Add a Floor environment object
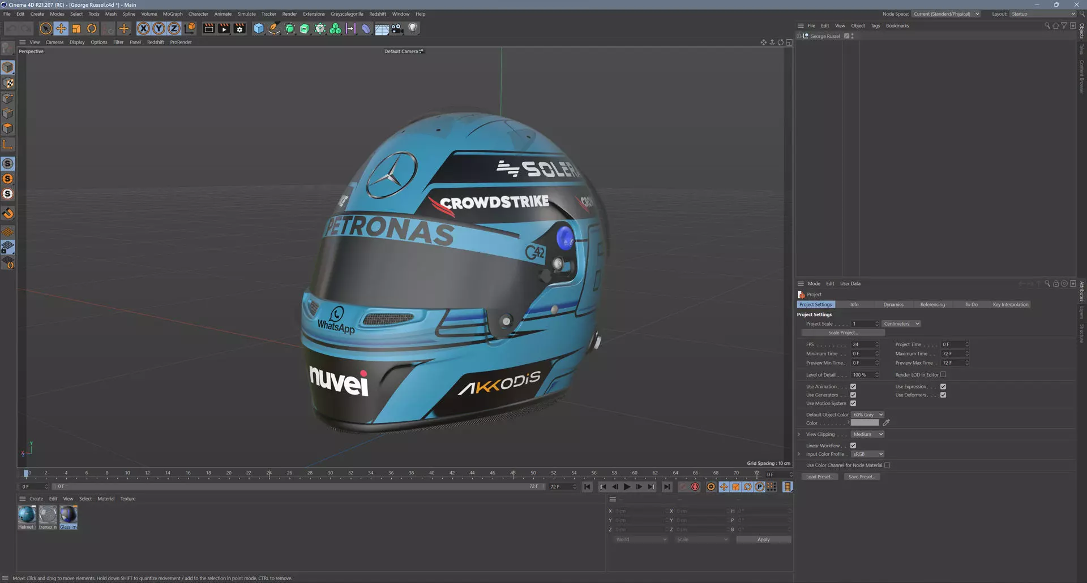 click(382, 28)
